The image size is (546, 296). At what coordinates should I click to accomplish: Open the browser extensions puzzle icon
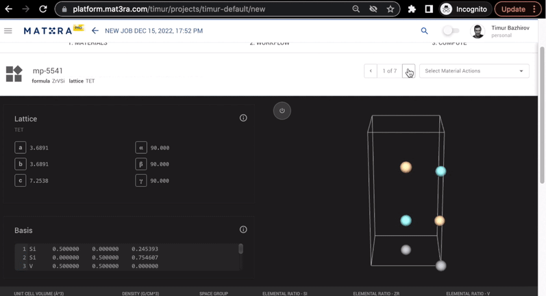[x=412, y=9]
